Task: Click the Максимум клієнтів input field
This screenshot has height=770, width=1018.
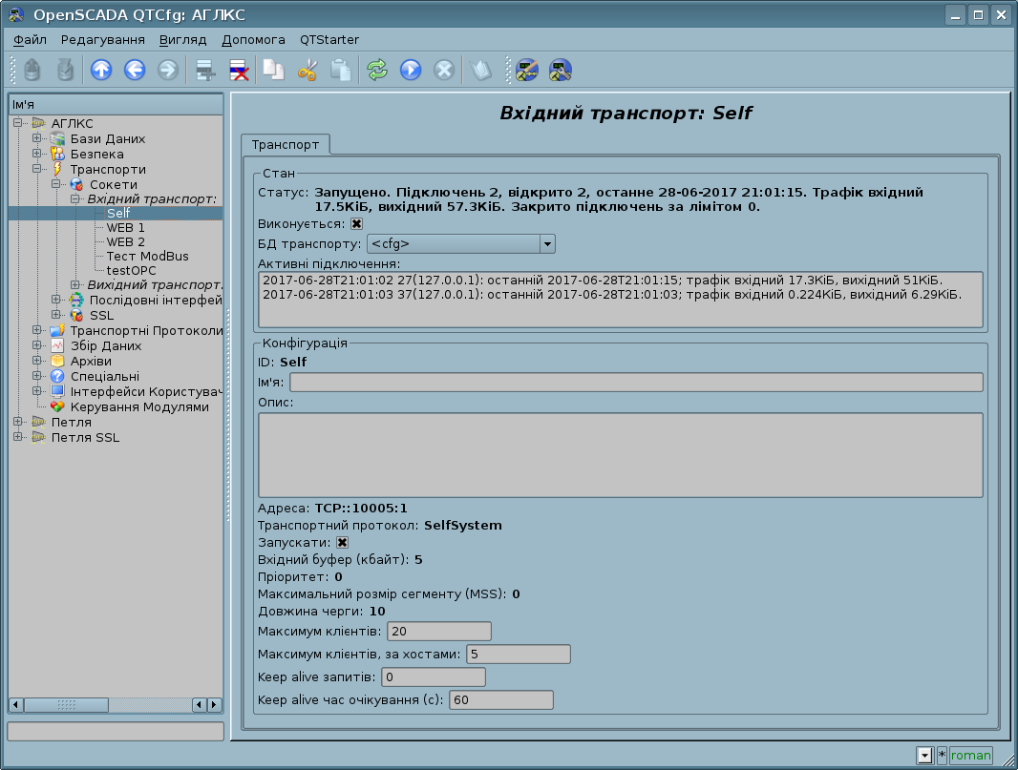Action: (438, 631)
